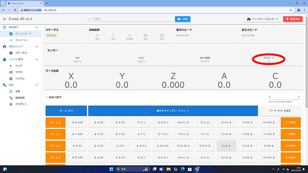Click the C axis badge in machine coordinates

point(162,36)
